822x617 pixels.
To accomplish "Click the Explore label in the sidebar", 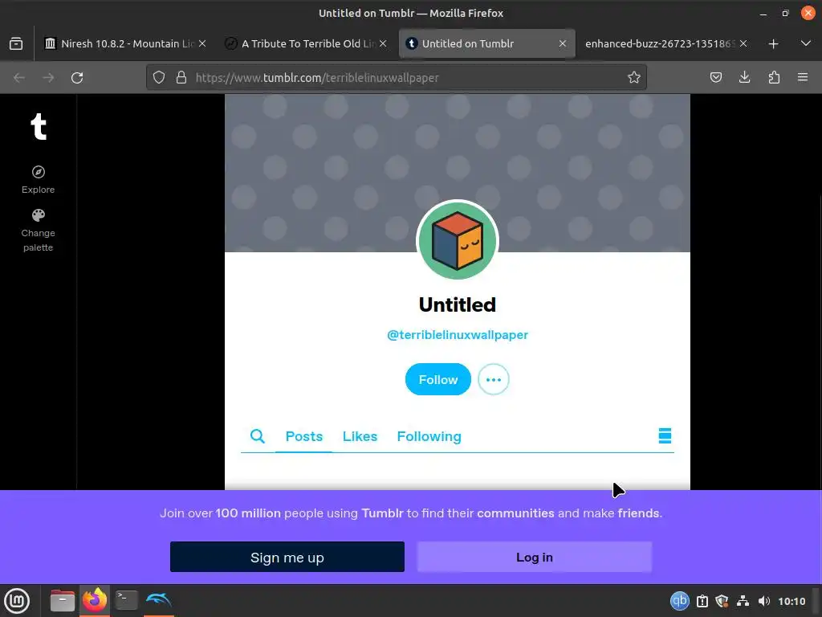I will tap(39, 190).
